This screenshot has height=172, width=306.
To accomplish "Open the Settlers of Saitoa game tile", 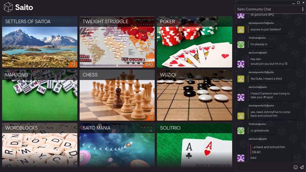I will [x=39, y=42].
